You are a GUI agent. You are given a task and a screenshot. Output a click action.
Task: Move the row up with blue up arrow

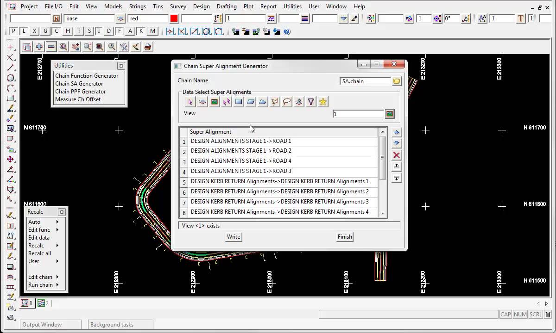pos(397,132)
